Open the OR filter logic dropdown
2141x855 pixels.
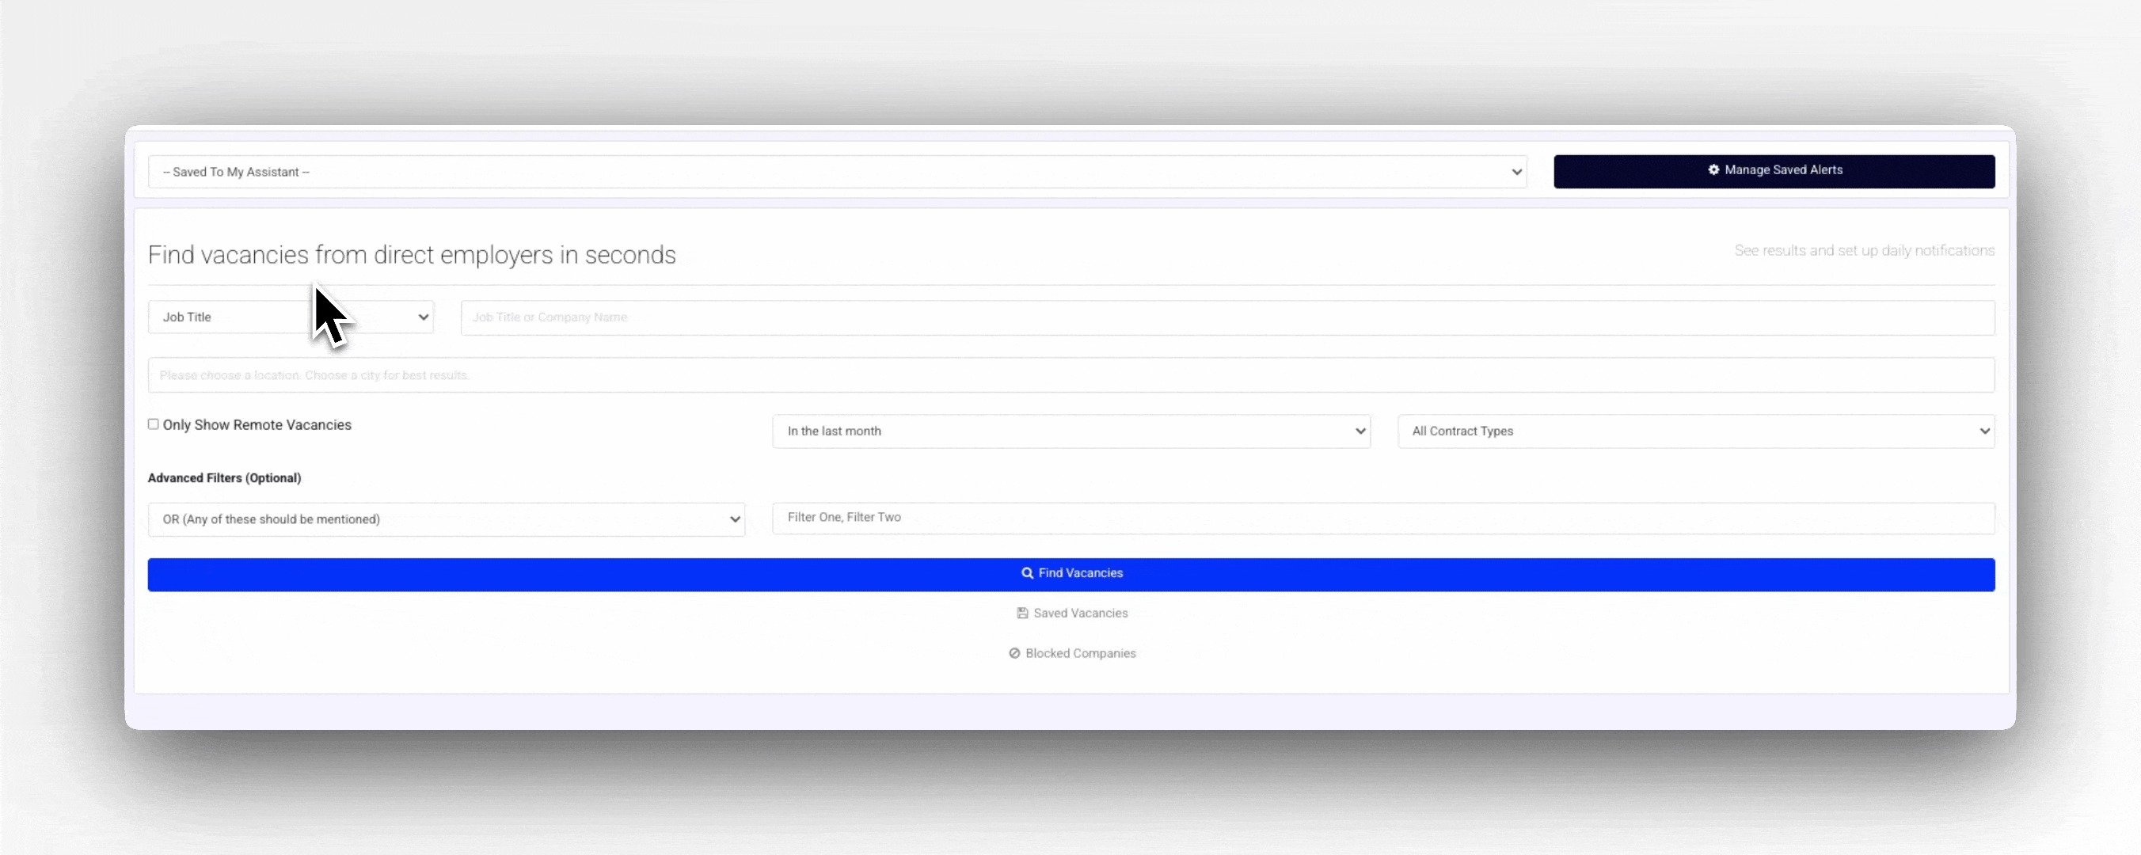pos(447,519)
